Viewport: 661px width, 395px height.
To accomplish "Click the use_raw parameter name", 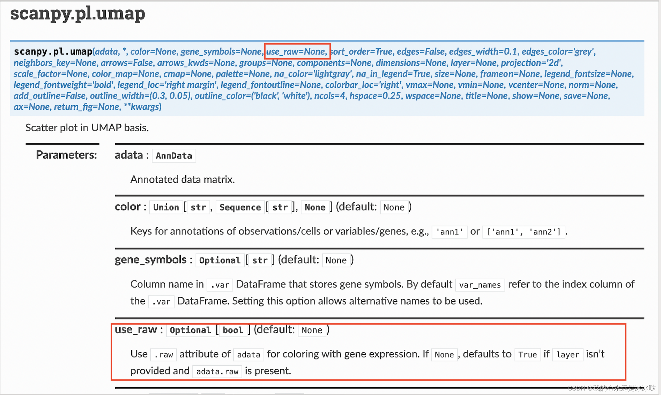I will click(136, 330).
